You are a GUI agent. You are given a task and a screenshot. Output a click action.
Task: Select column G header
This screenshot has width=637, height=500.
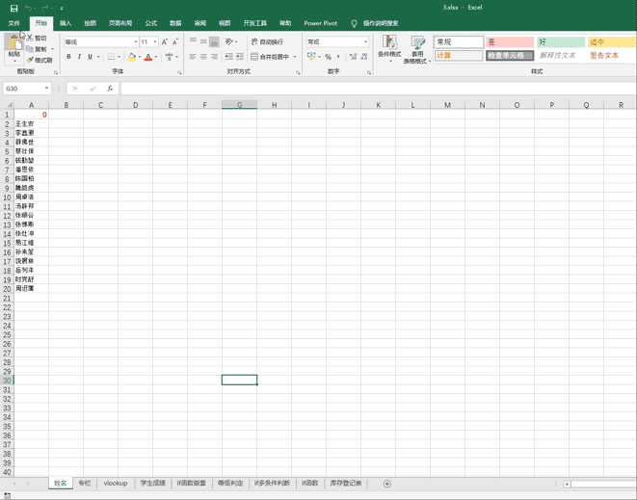[239, 105]
